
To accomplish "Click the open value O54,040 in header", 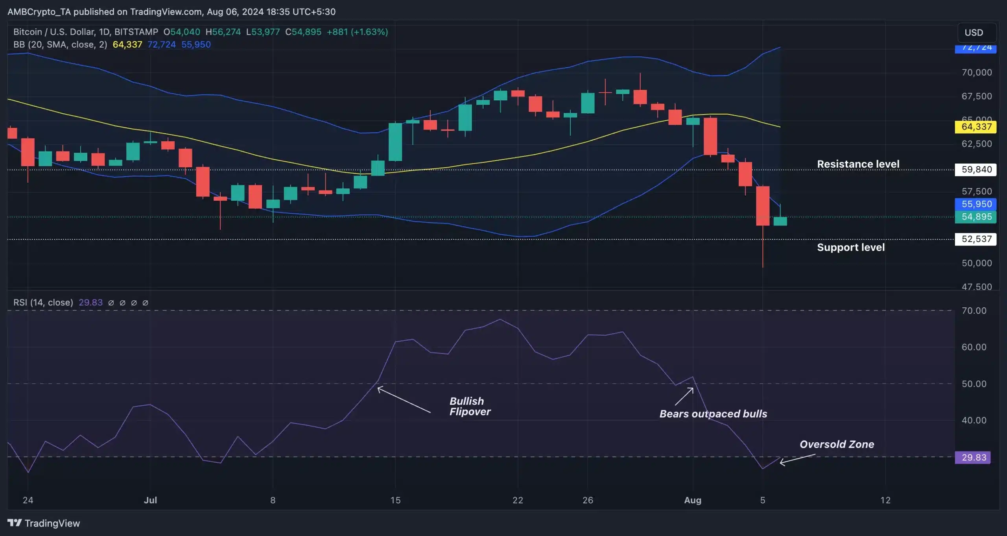I will coord(182,32).
